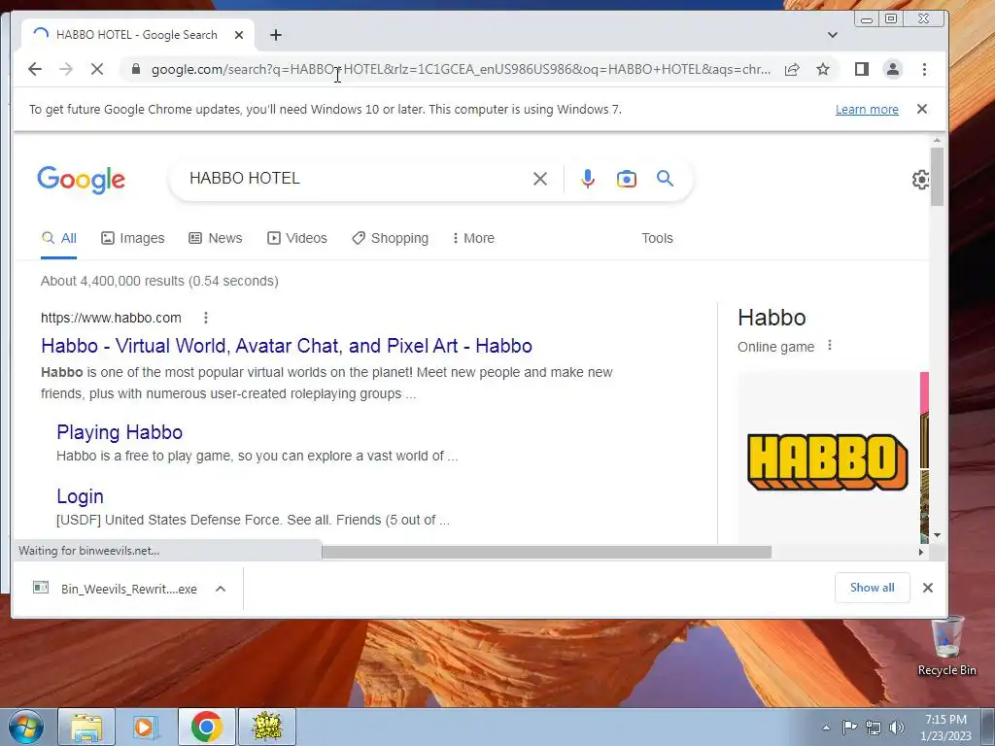Image resolution: width=995 pixels, height=746 pixels.
Task: Open the Login sitelink
Action: (80, 496)
